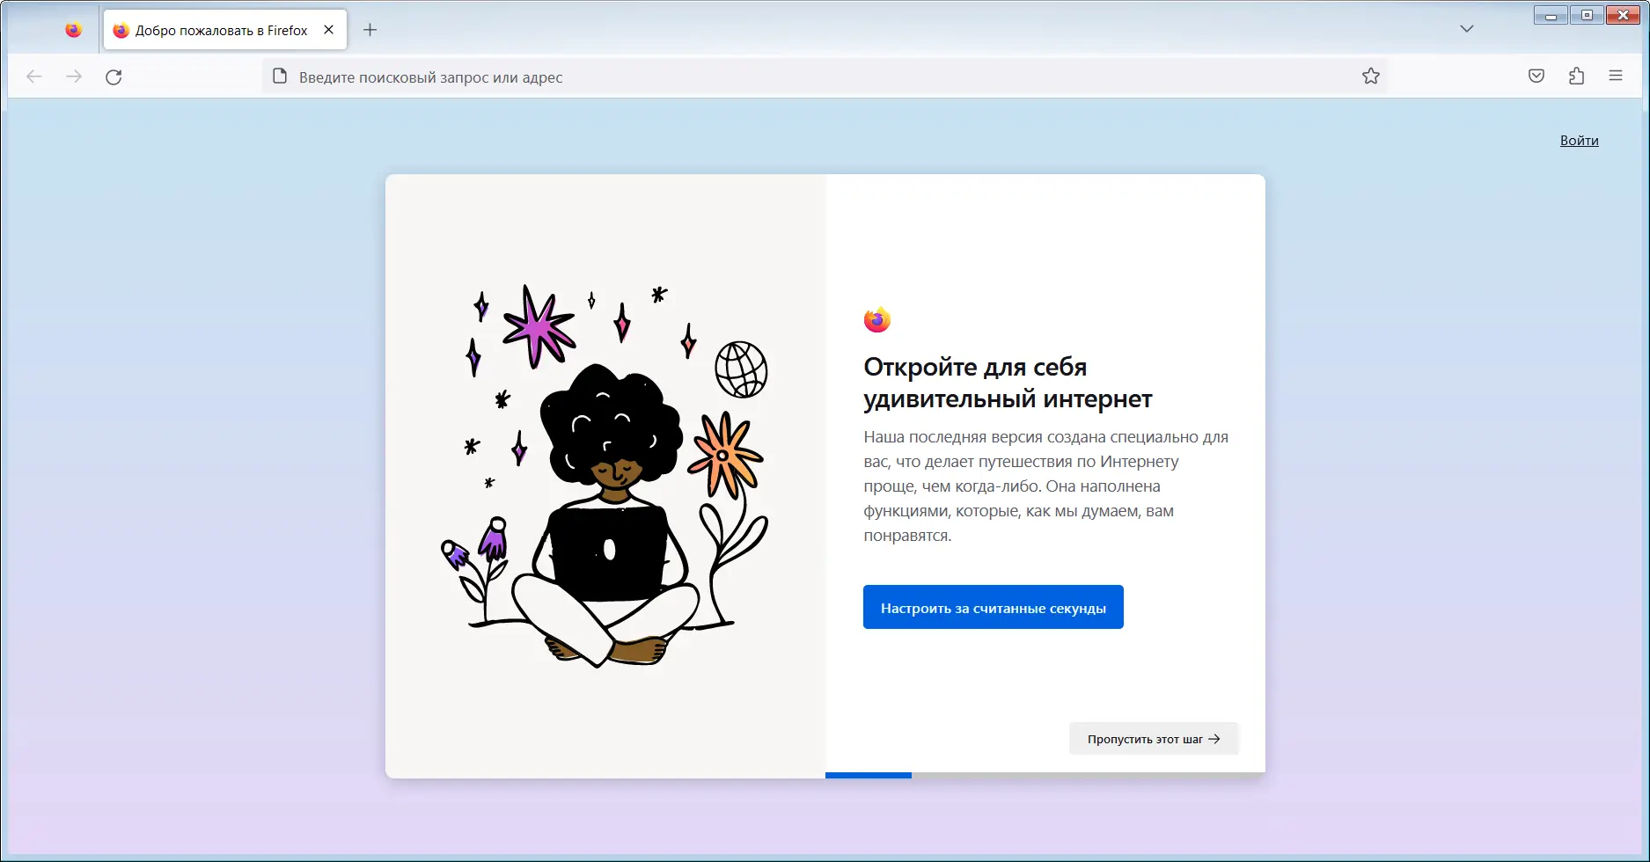The image size is (1650, 862).
Task: Minimize the Firefox window
Action: pos(1551,15)
